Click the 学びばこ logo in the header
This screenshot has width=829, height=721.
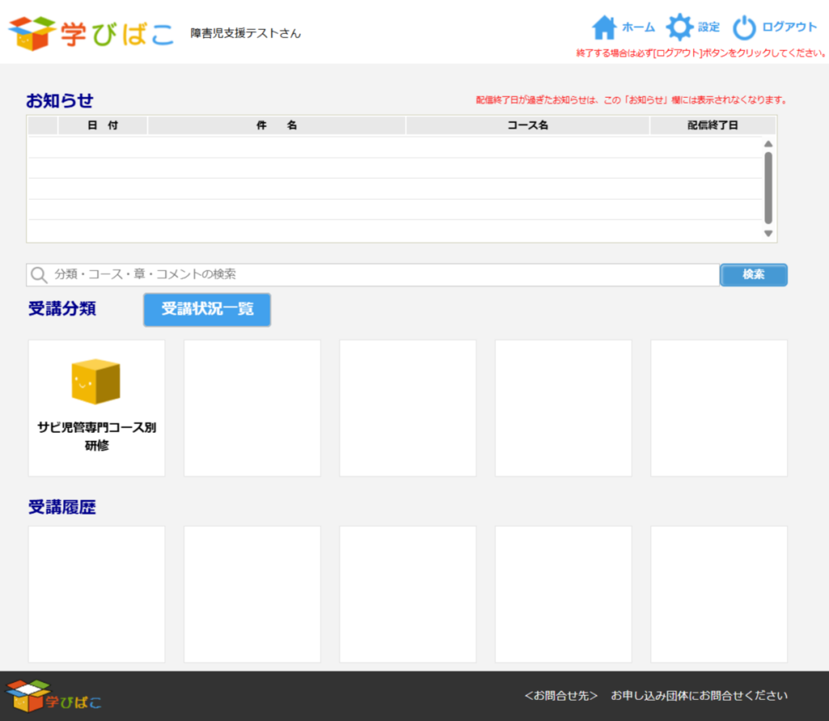coord(91,32)
